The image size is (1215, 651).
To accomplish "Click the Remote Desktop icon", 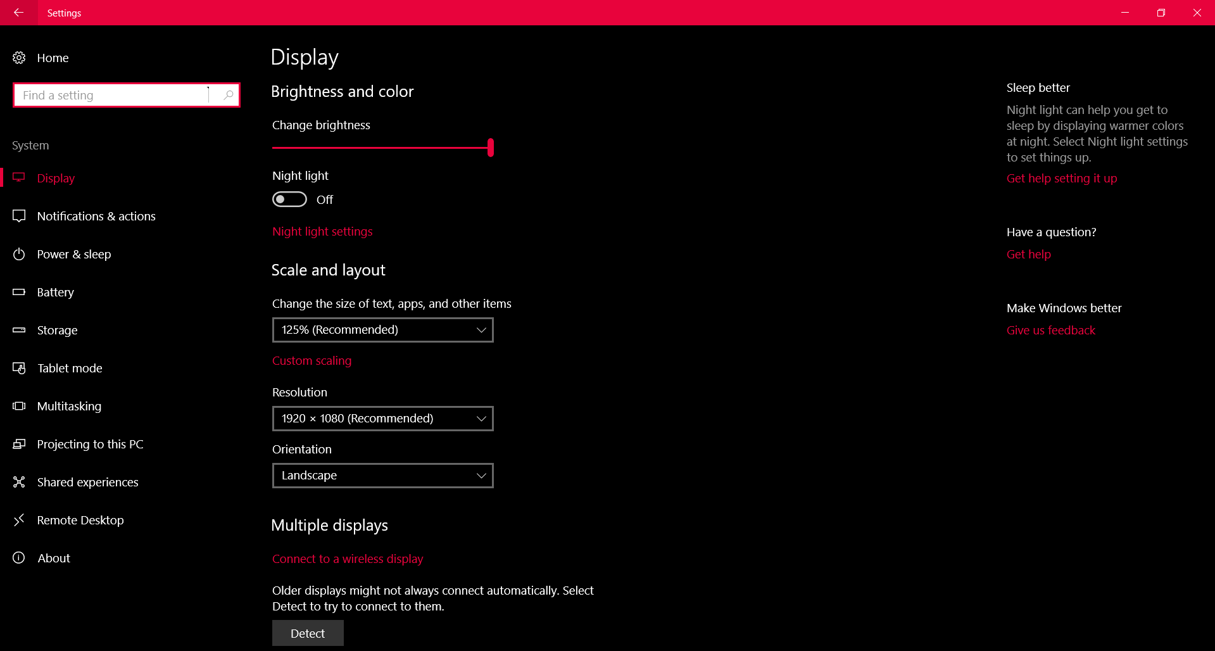I will coord(19,520).
